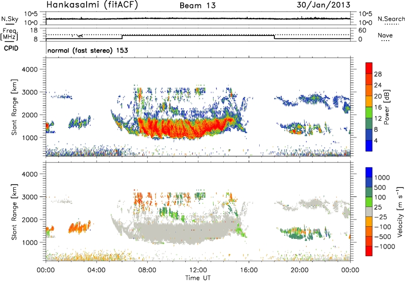The width and height of the screenshot is (405, 281).
Task: Click the 'N.Sky' legend label
Action: [10, 19]
